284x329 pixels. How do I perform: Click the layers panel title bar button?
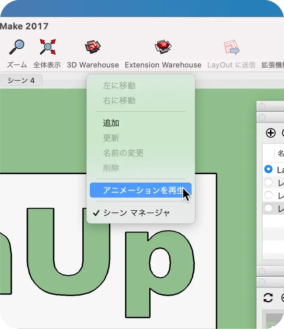pos(262,117)
